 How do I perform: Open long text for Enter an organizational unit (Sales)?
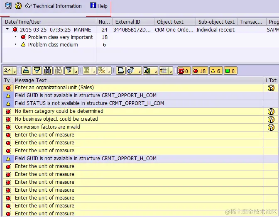point(271,88)
